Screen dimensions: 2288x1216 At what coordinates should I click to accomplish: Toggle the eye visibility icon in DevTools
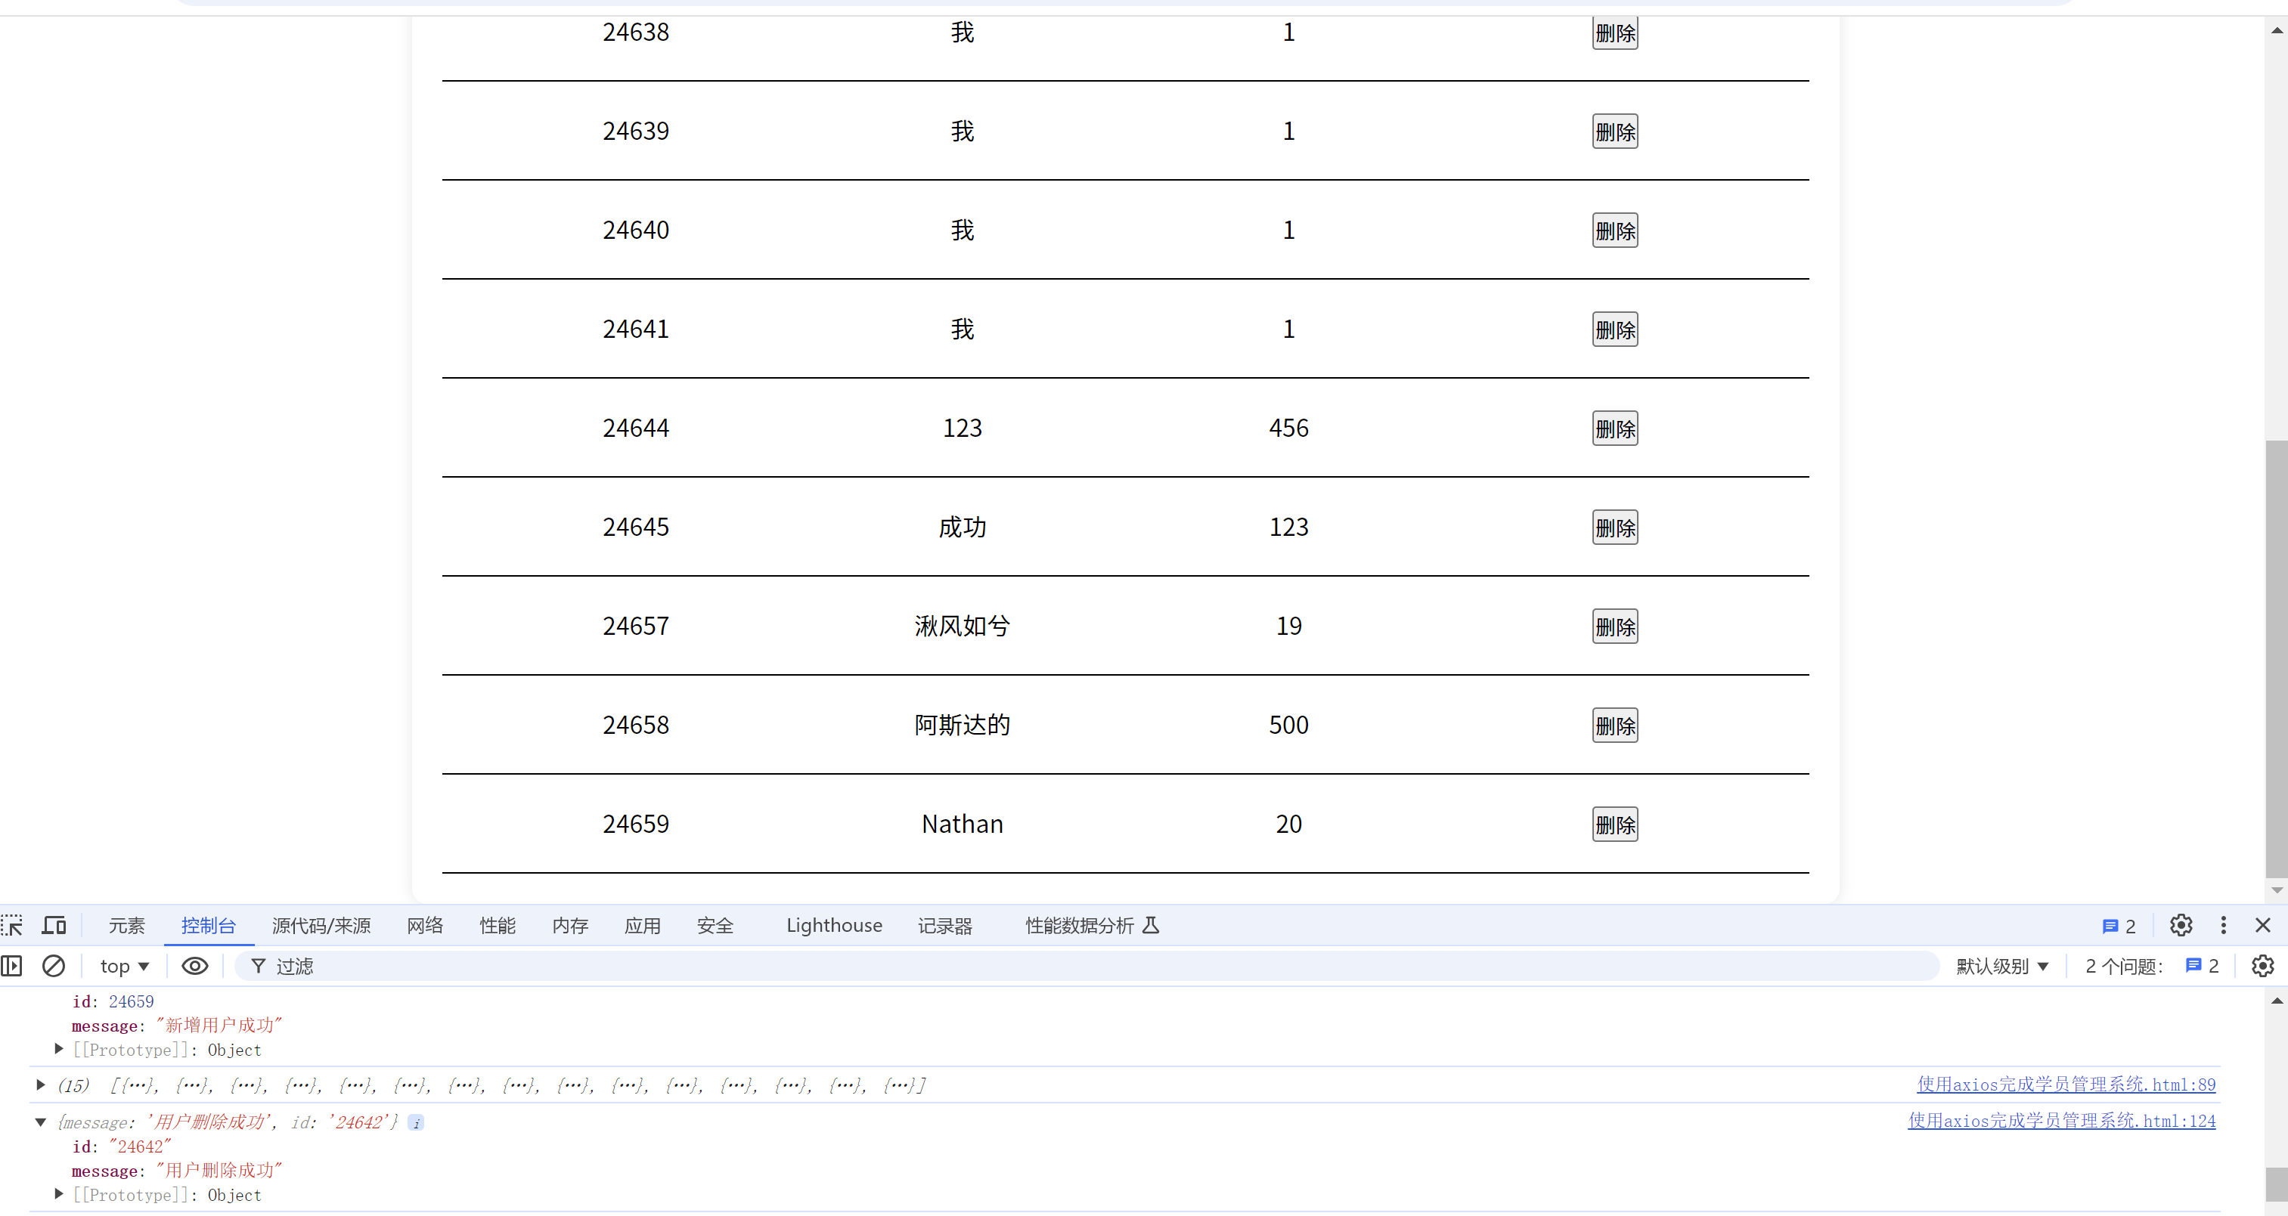[x=194, y=967]
